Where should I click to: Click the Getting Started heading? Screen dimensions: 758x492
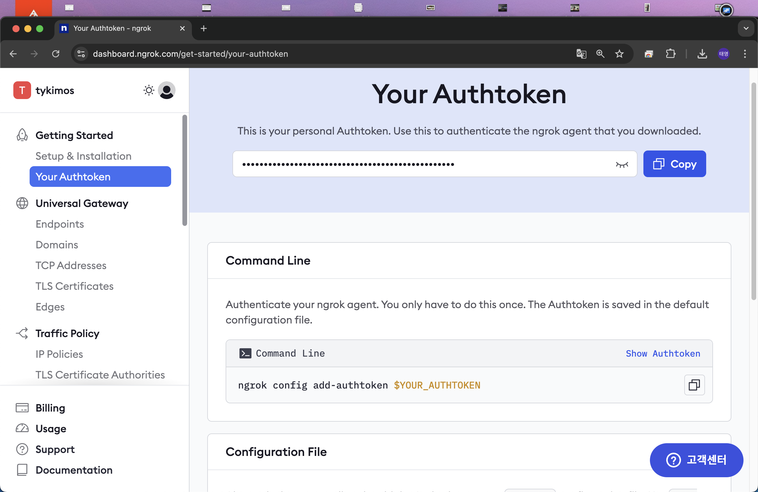coord(74,135)
